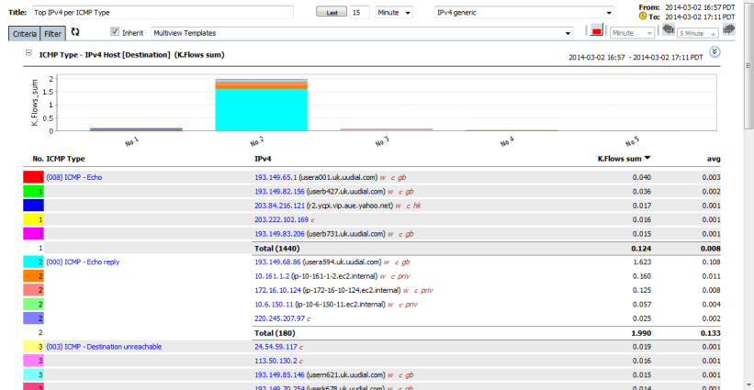Open (003) ICMP - Destination unreachable link
This screenshot has height=390, width=754.
[x=104, y=347]
